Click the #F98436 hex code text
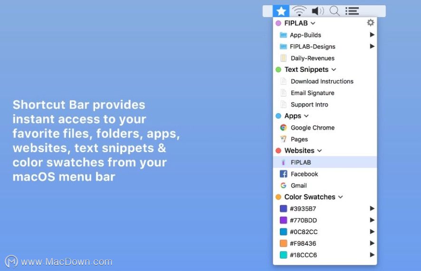Image resolution: width=421 pixels, height=271 pixels. click(x=303, y=243)
